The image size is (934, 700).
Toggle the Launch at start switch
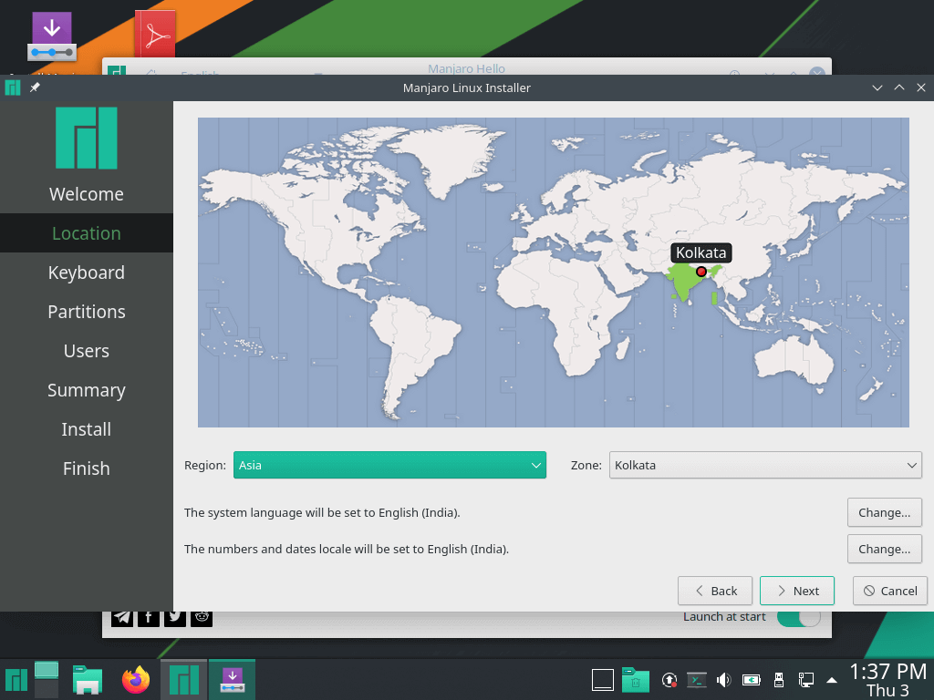click(798, 617)
